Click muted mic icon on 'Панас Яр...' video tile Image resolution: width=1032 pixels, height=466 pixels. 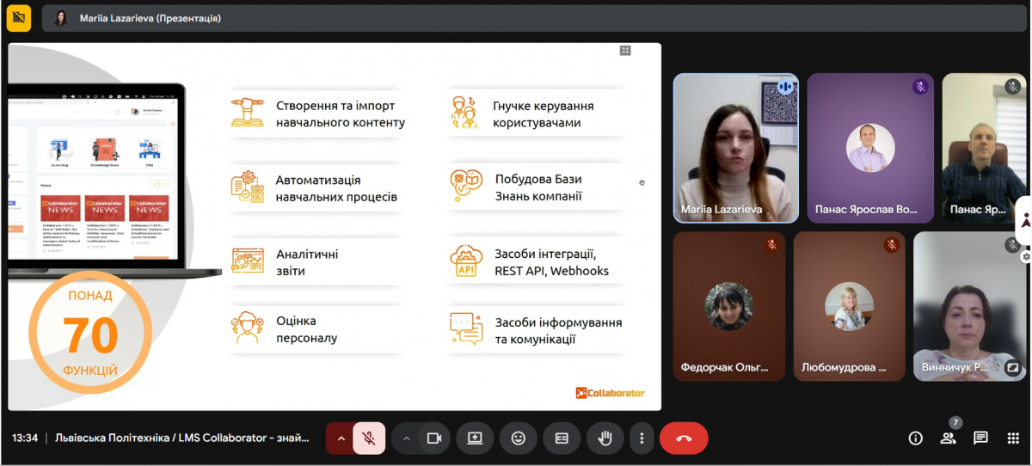point(1012,87)
